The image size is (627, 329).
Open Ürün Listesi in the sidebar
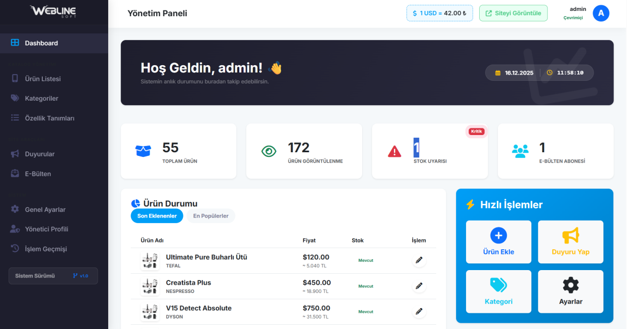pos(43,79)
